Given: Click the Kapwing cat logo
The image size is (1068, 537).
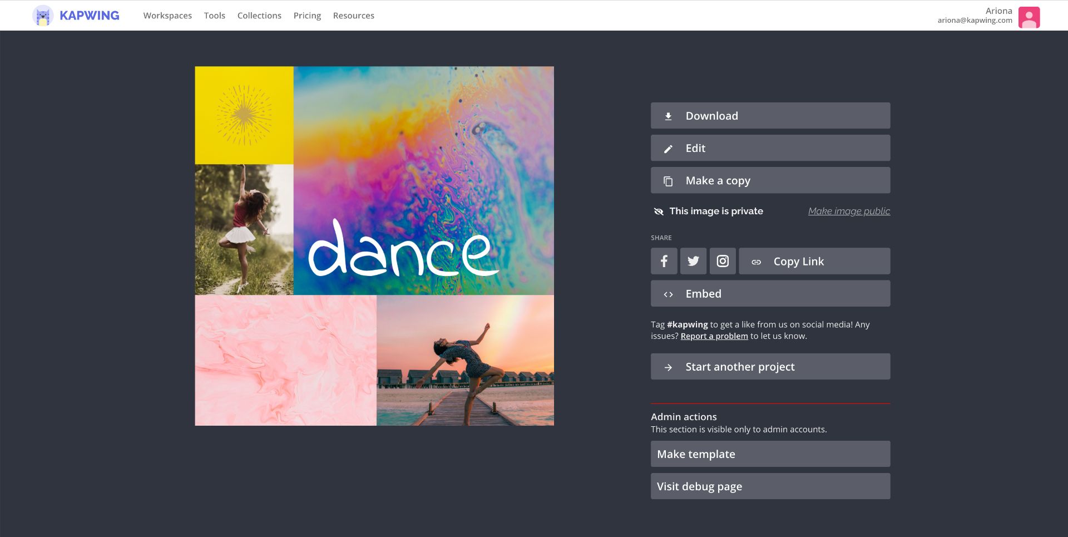Looking at the screenshot, I should [43, 16].
